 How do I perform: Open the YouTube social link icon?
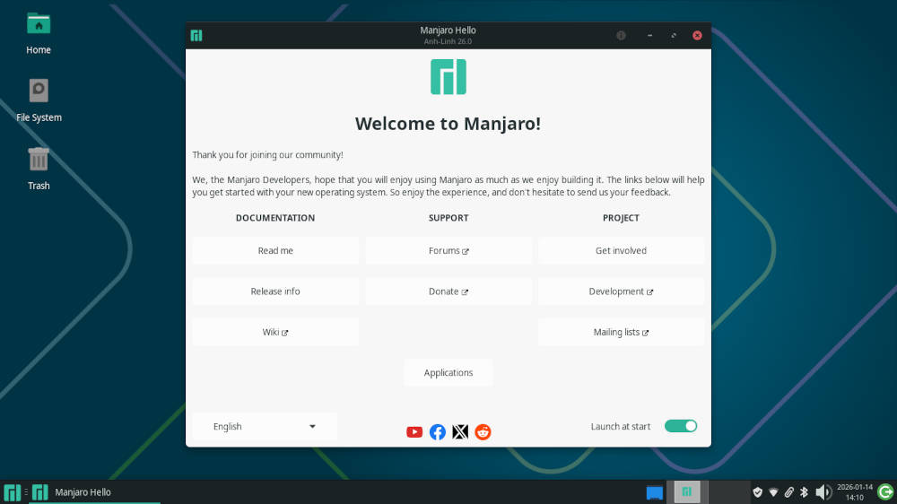click(x=414, y=432)
